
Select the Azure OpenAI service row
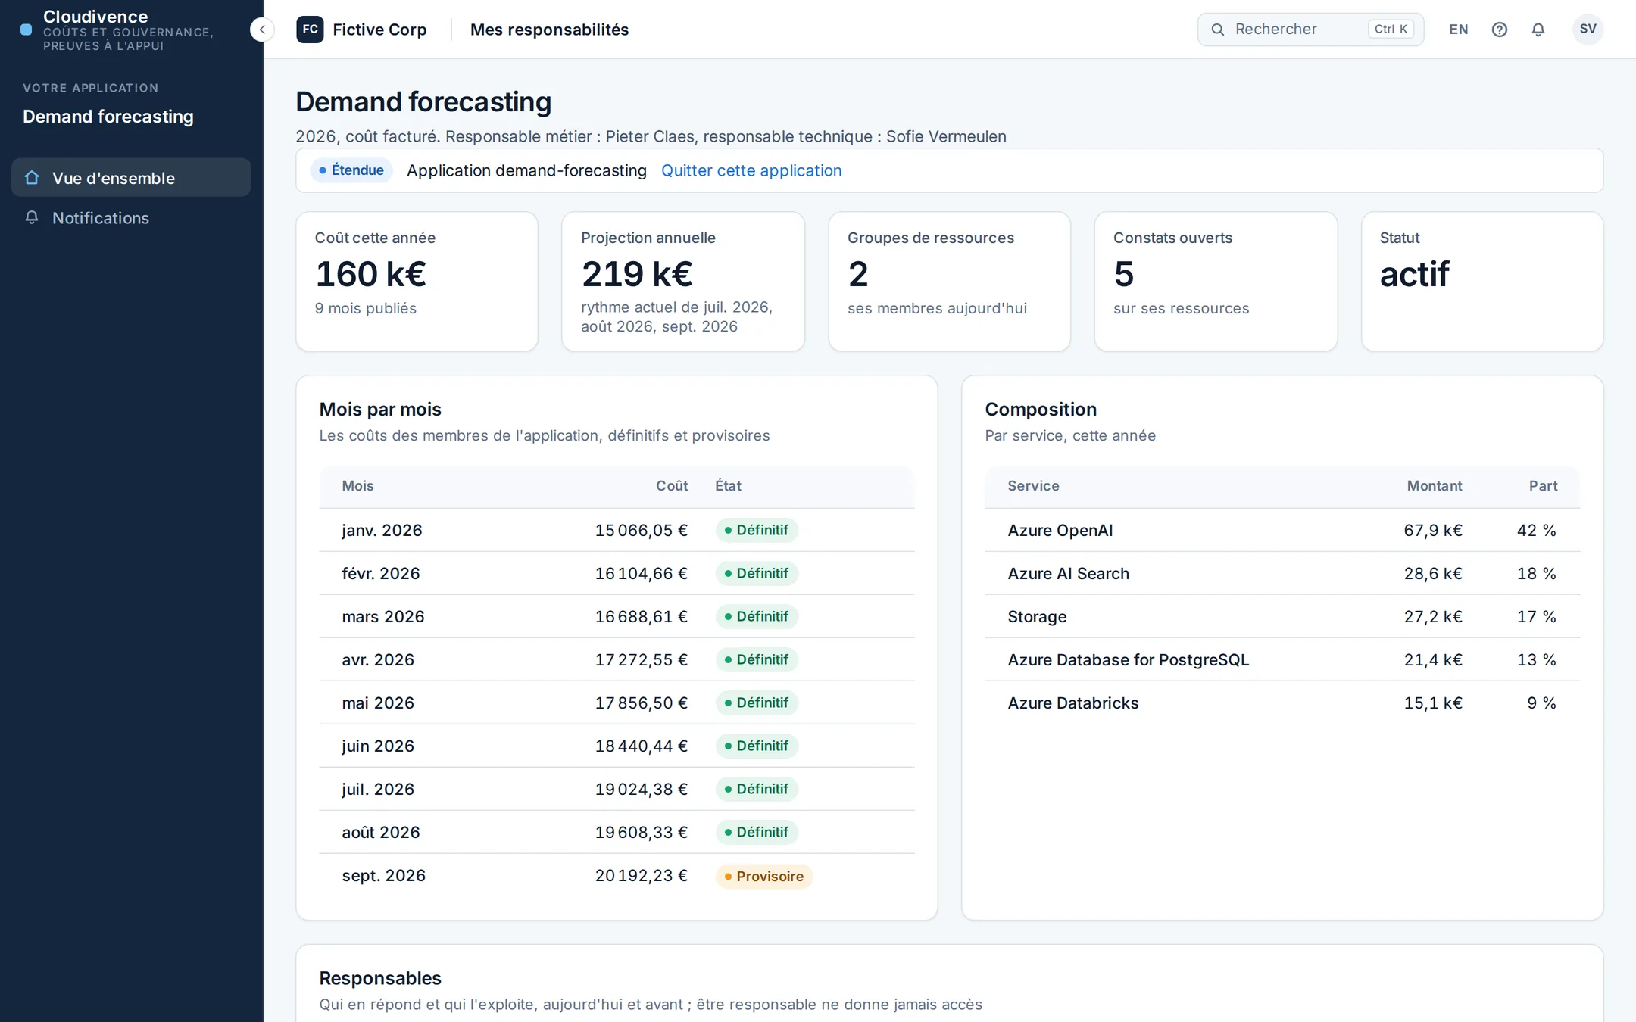tap(1282, 530)
